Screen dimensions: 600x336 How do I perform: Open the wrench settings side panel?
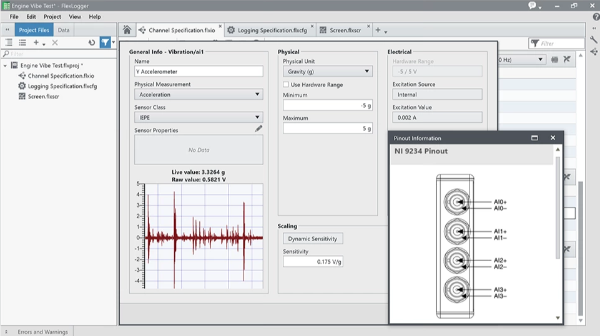click(594, 39)
